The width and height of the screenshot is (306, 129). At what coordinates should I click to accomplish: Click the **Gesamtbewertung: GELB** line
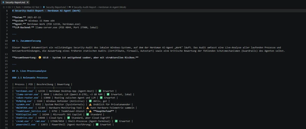75,58
